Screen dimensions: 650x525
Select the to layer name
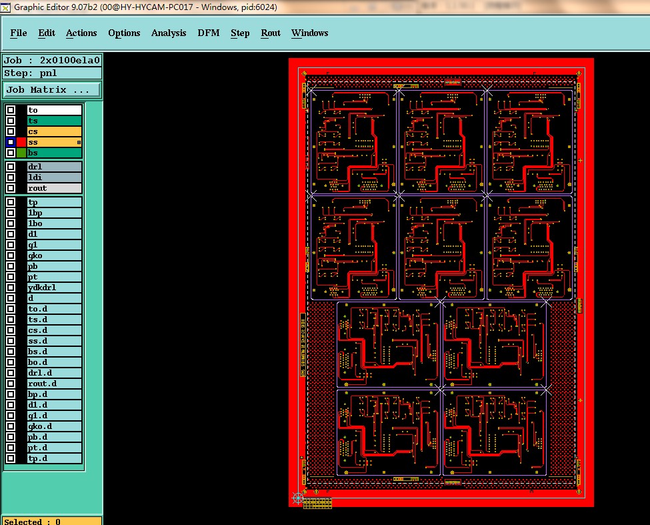(x=54, y=110)
